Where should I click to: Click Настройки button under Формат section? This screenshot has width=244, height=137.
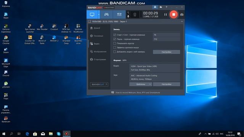[x=166, y=84]
